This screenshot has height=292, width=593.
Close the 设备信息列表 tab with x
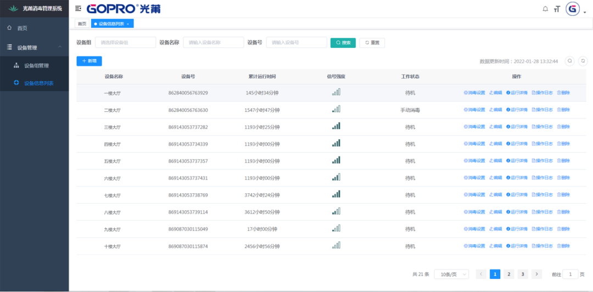tap(128, 24)
